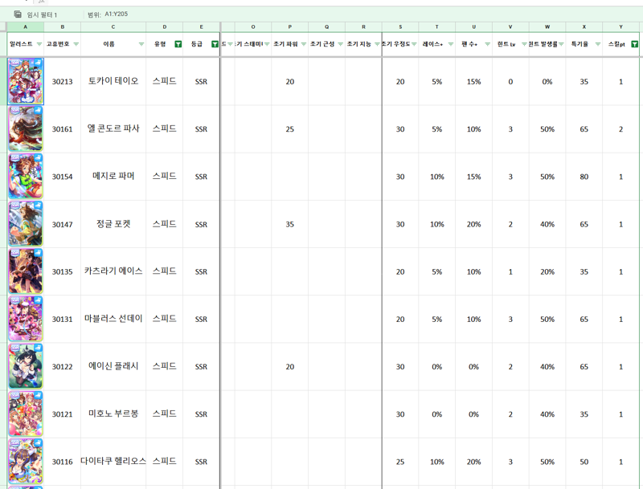Open 고유번호 column filter dropdown
Screen dimensions: 643x489
[76, 44]
